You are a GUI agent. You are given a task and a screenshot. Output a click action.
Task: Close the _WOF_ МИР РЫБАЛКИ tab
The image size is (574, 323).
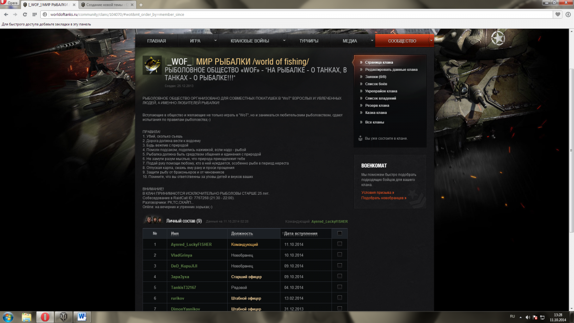[73, 5]
